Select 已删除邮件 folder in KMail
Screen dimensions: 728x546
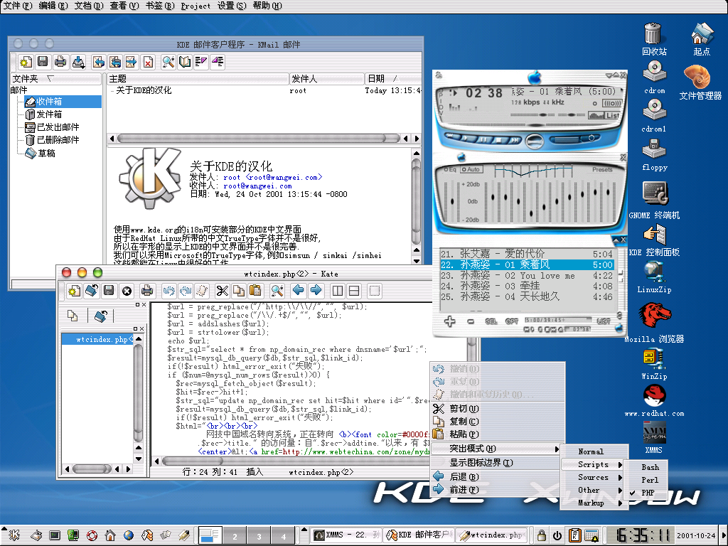tap(52, 140)
